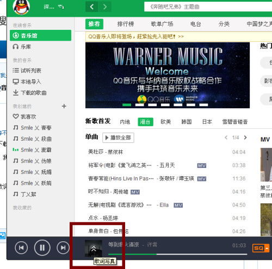Go forward with the right arrow button

click(105, 7)
